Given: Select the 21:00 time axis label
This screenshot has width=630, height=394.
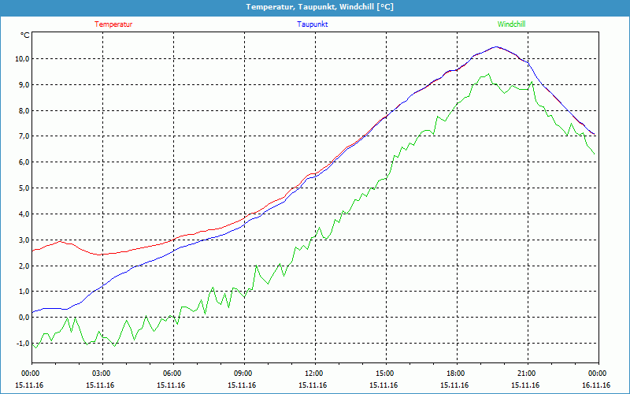Looking at the screenshot, I should 526,374.
